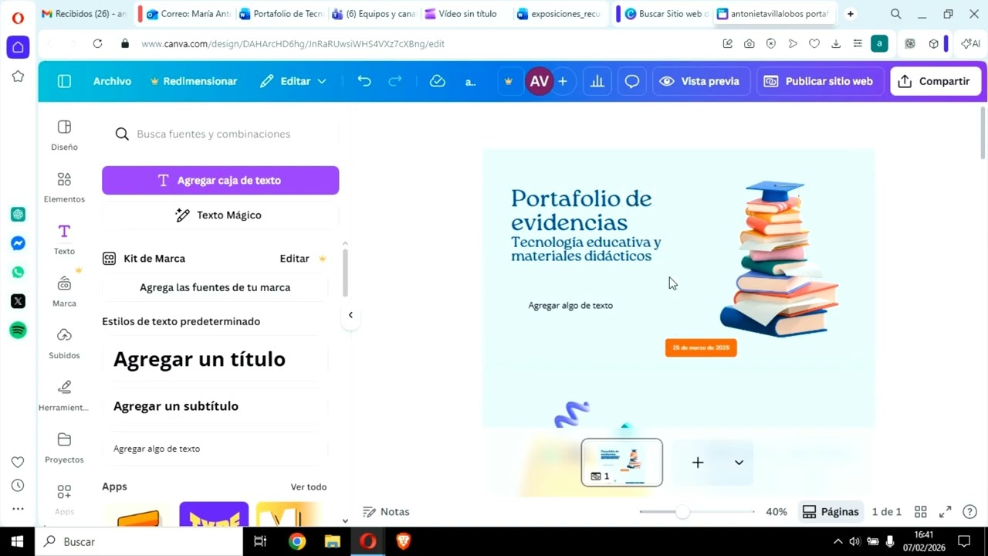Open the Apps sidebar panel
This screenshot has width=988, height=556.
[x=64, y=499]
